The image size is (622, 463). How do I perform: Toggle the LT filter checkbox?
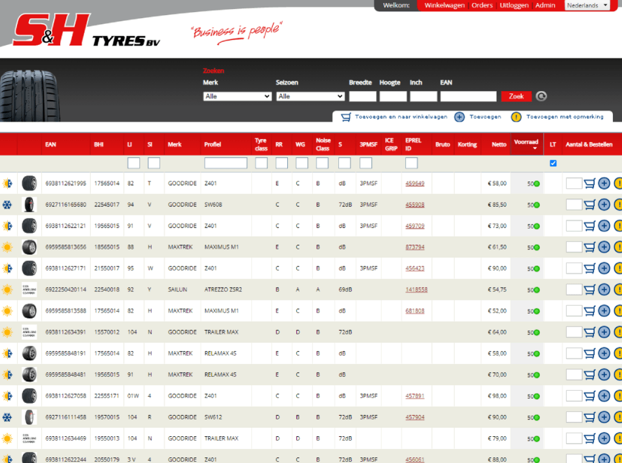point(553,163)
